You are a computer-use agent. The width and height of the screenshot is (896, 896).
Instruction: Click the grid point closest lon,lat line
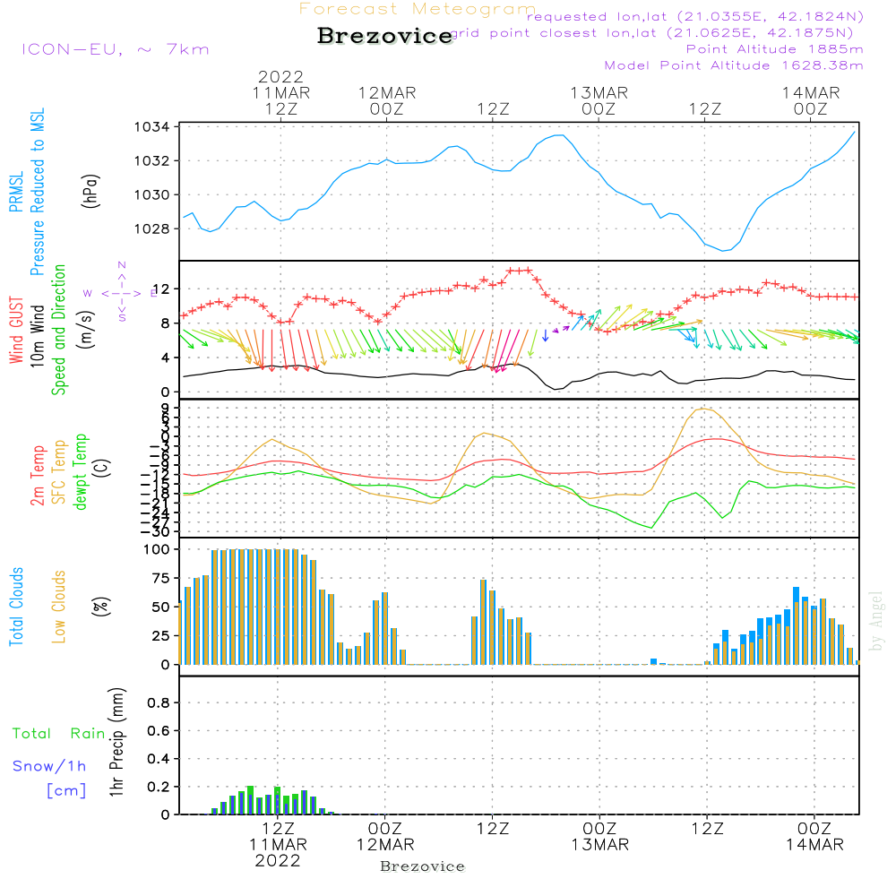(651, 33)
